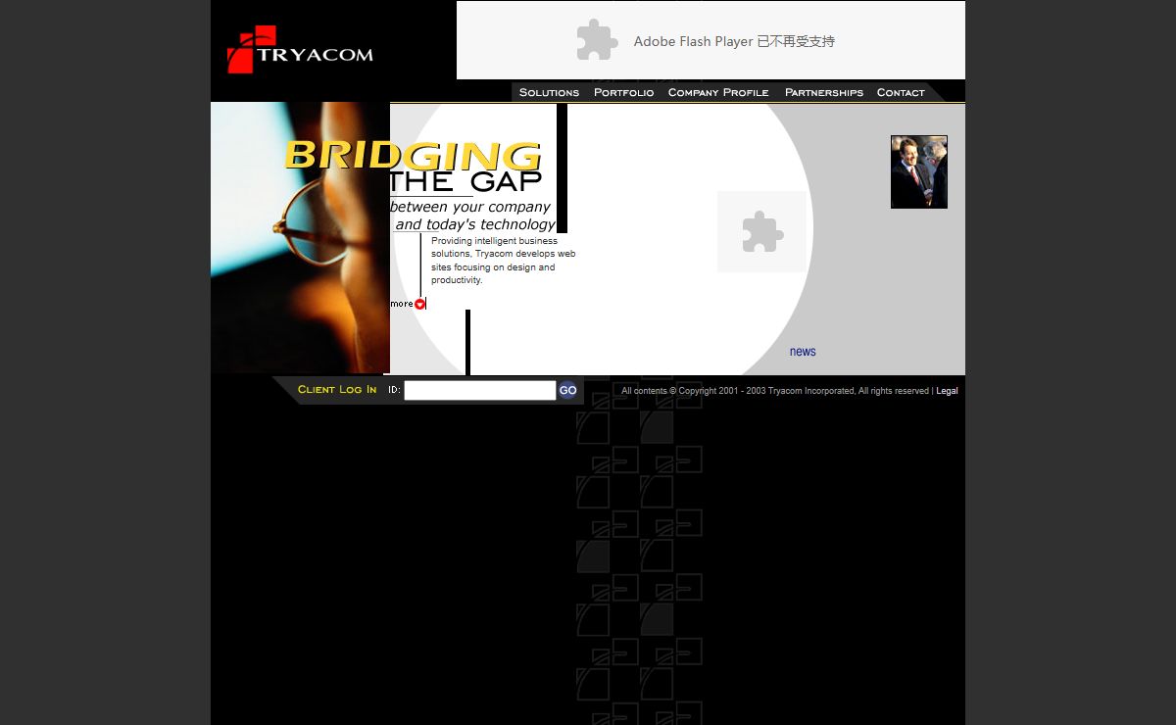
Task: Open the Partnerships menu item
Action: tap(824, 92)
